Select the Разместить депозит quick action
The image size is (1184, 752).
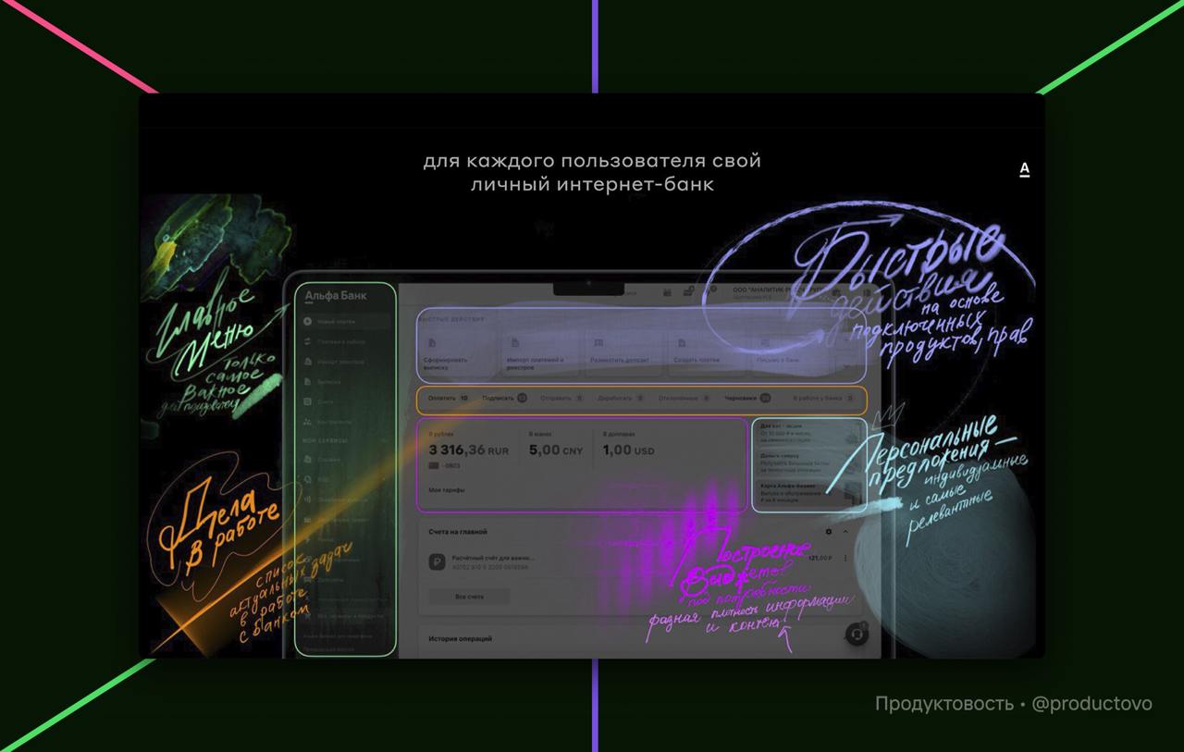[x=626, y=351]
